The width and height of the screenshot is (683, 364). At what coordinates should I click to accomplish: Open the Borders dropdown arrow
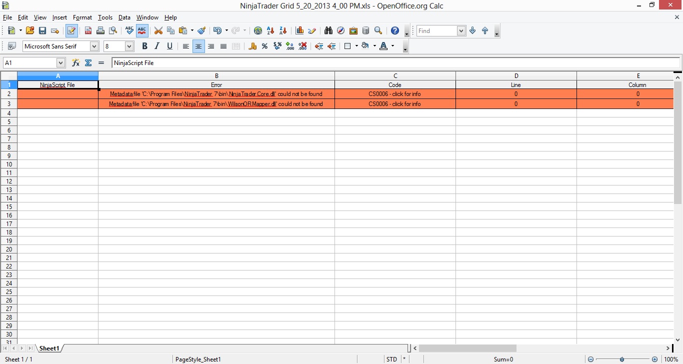pyautogui.click(x=356, y=46)
